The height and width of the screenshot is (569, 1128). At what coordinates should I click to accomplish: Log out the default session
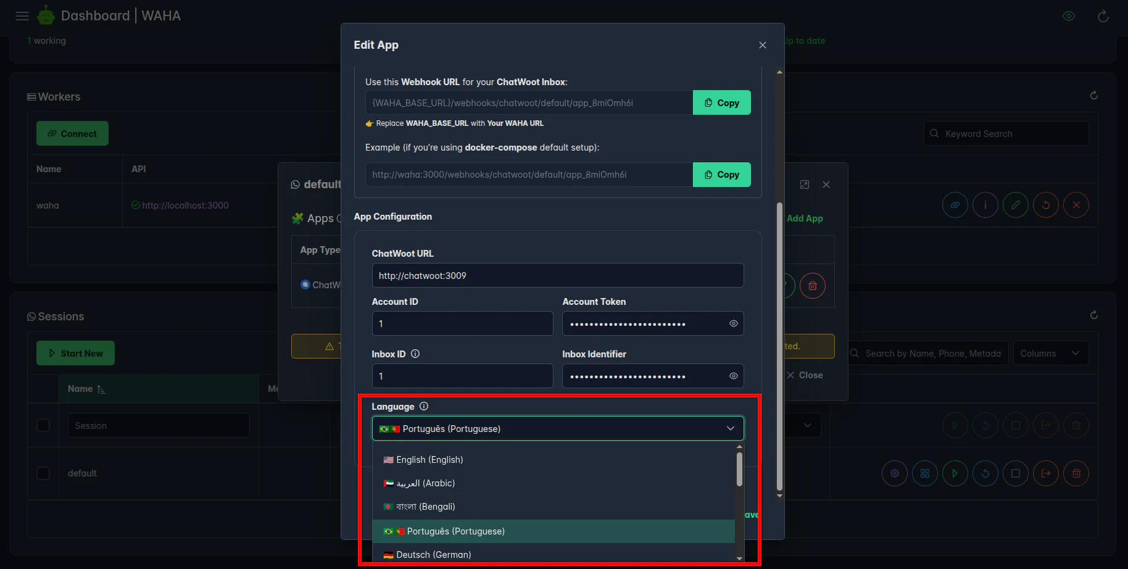(x=1046, y=473)
